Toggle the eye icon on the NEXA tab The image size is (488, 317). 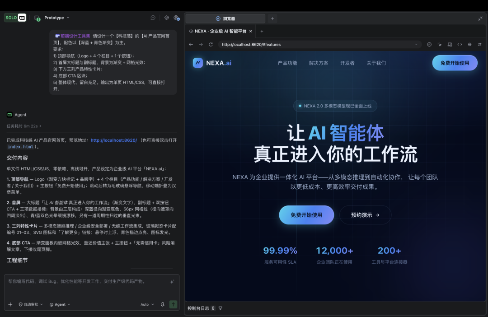pyautogui.click(x=191, y=31)
